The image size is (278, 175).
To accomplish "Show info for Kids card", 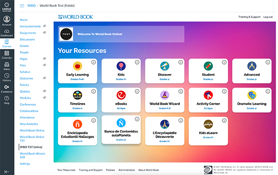I will [137, 62].
